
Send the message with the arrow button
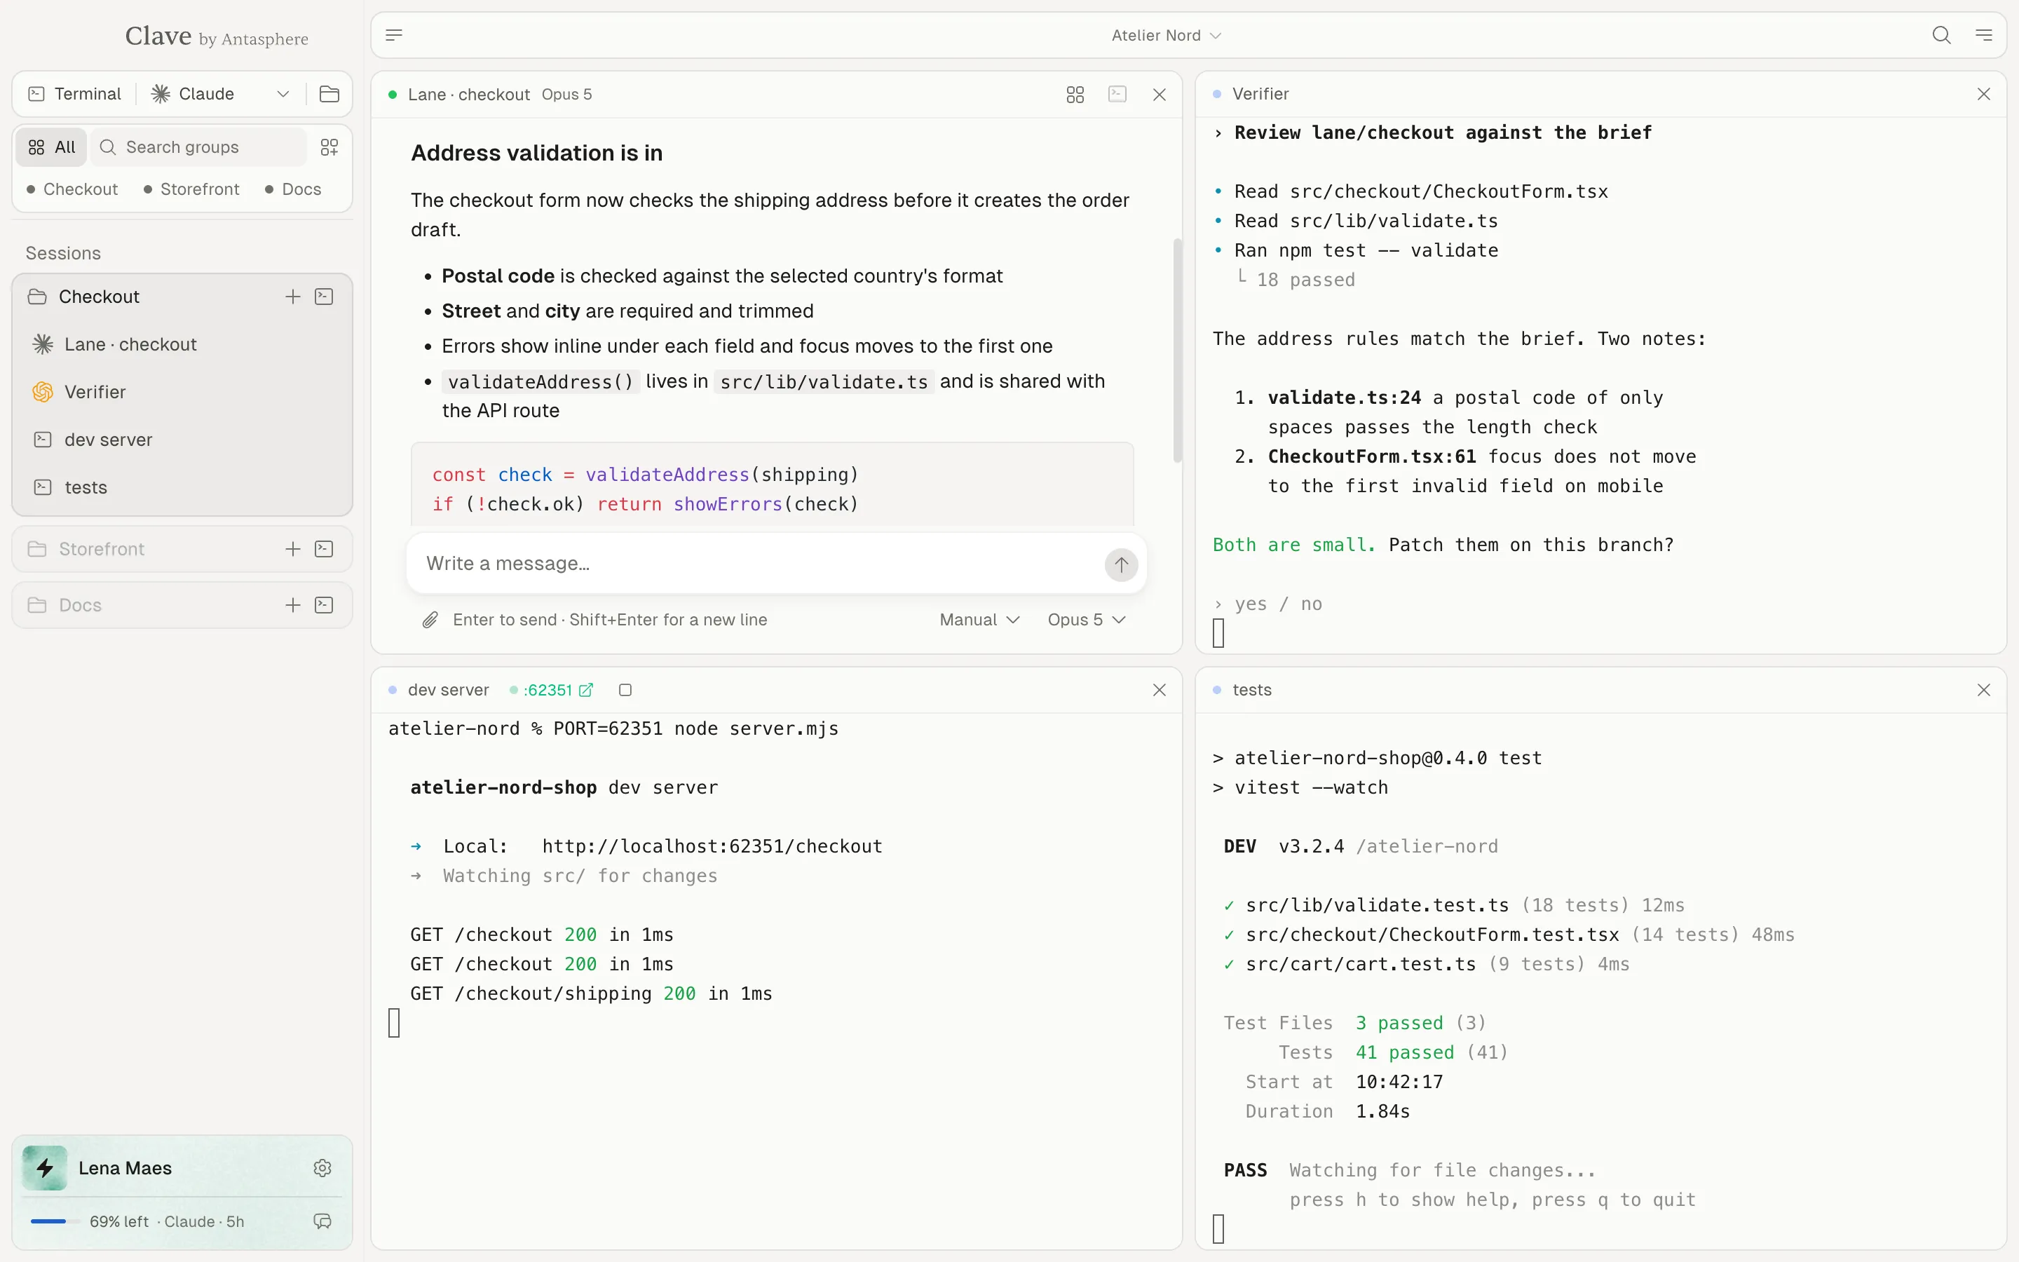tap(1121, 564)
